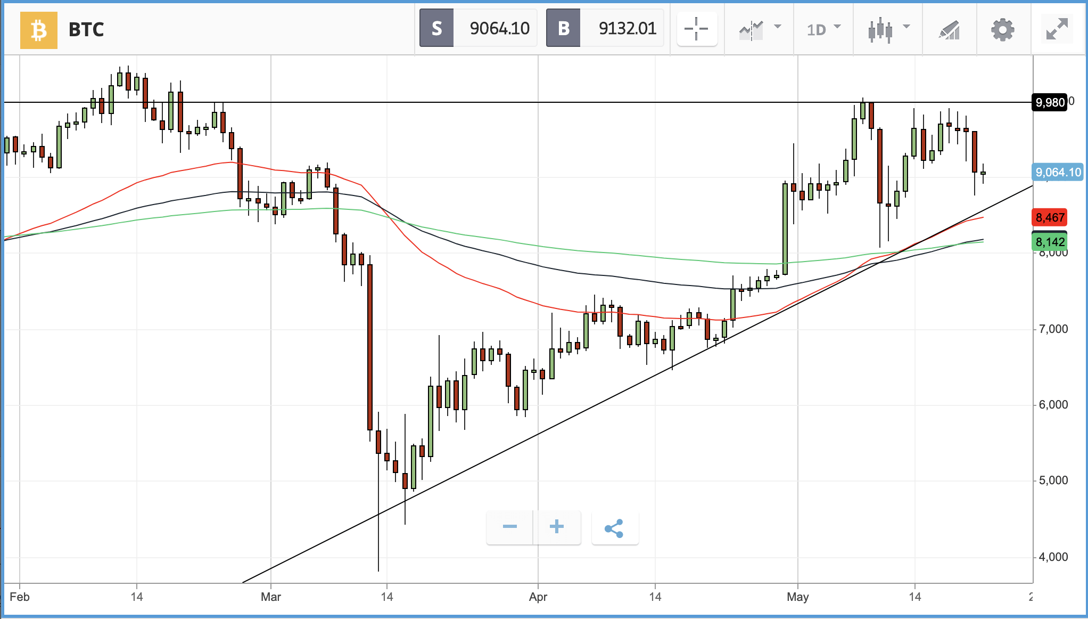Click the Feb date axis label
Image resolution: width=1088 pixels, height=619 pixels.
[x=20, y=597]
